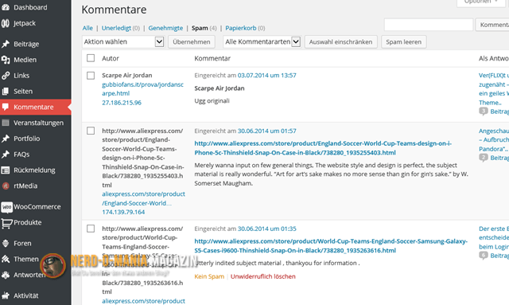Click the Veranstaltungen calendar icon

point(6,123)
